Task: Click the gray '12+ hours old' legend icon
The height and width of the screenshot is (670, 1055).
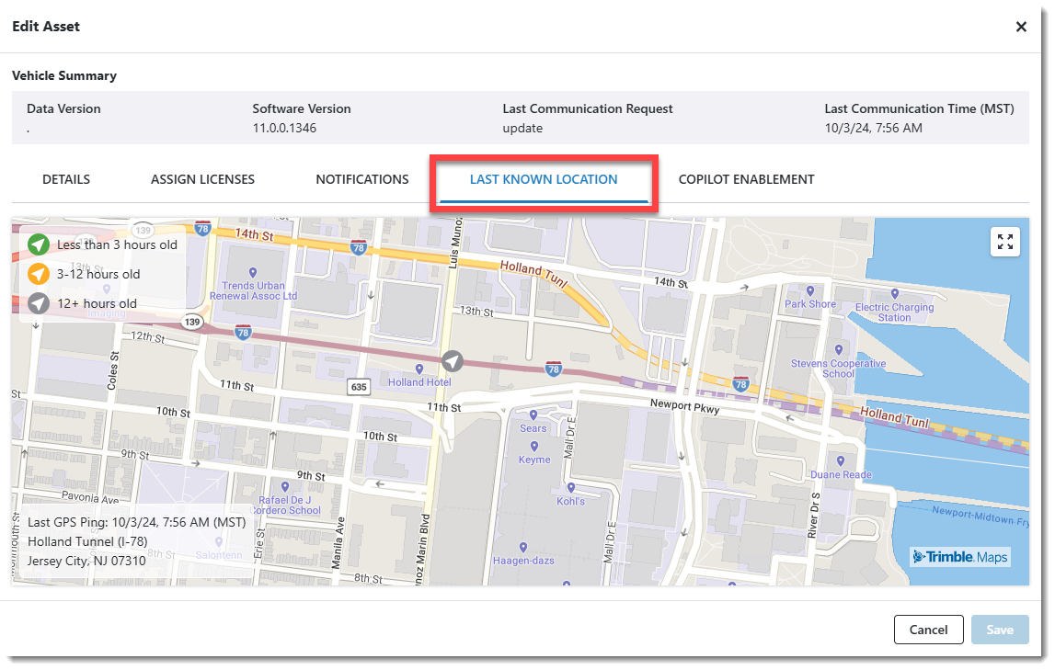Action: click(39, 303)
